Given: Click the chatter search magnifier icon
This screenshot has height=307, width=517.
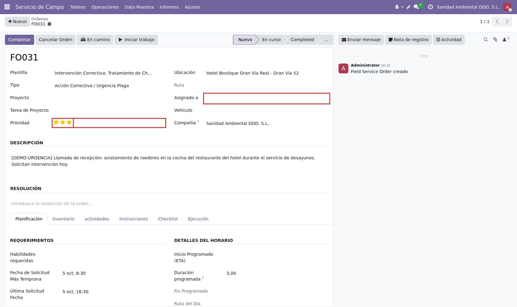Looking at the screenshot, I should [486, 40].
